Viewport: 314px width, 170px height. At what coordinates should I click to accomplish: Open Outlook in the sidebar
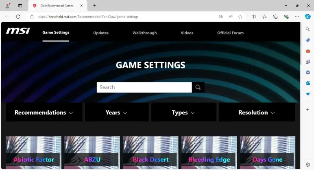308,83
